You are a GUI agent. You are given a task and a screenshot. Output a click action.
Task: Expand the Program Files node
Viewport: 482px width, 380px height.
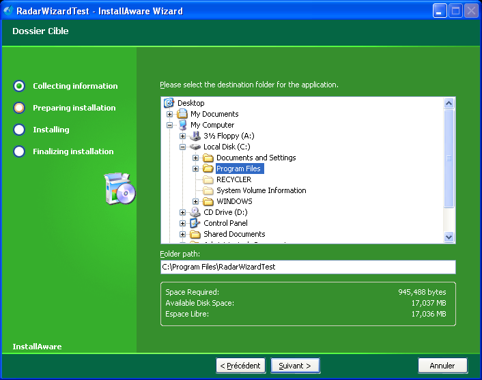click(x=195, y=169)
